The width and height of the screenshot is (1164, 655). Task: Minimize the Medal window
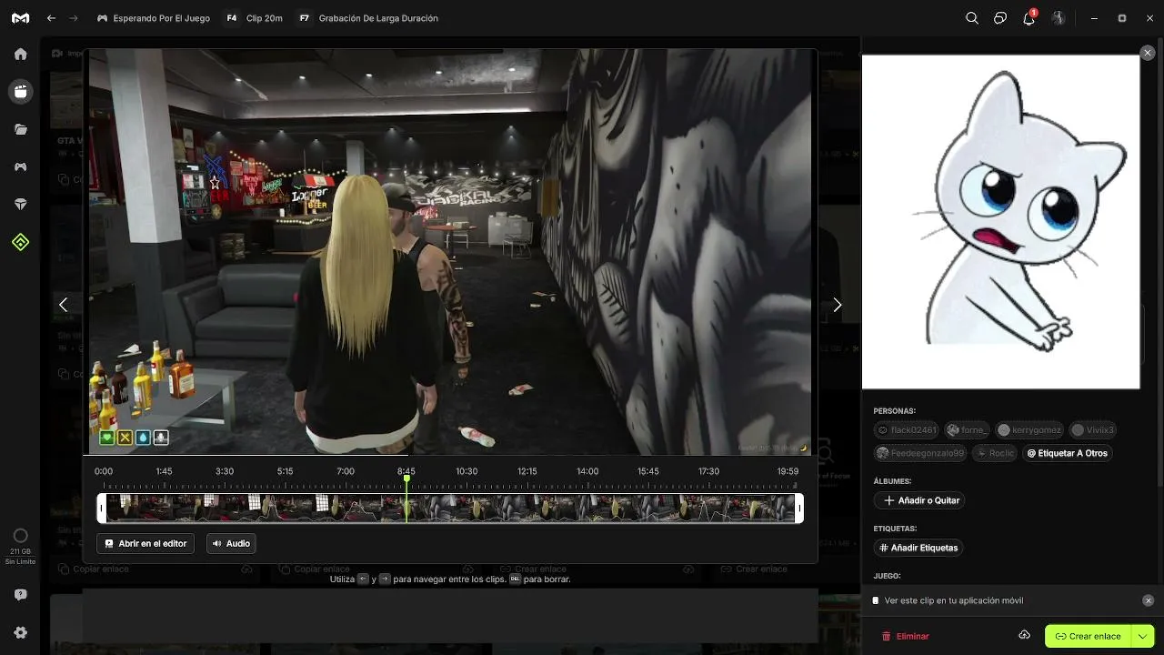1096,18
